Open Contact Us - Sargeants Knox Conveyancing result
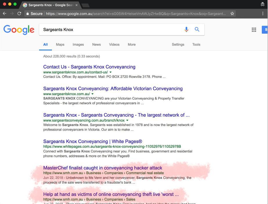The image size is (268, 204). pyautogui.click(x=89, y=67)
